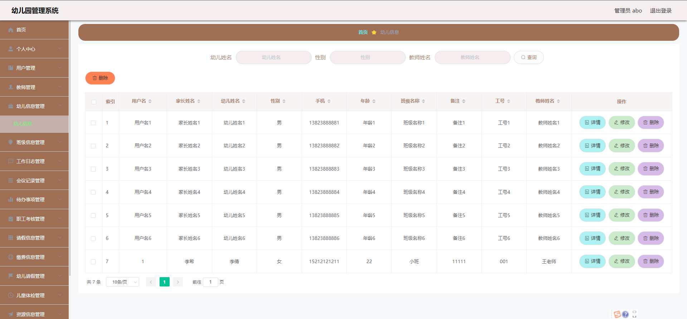Image resolution: width=687 pixels, height=319 pixels.
Task: Check the row 用户名6 checkbox
Action: [x=93, y=239]
